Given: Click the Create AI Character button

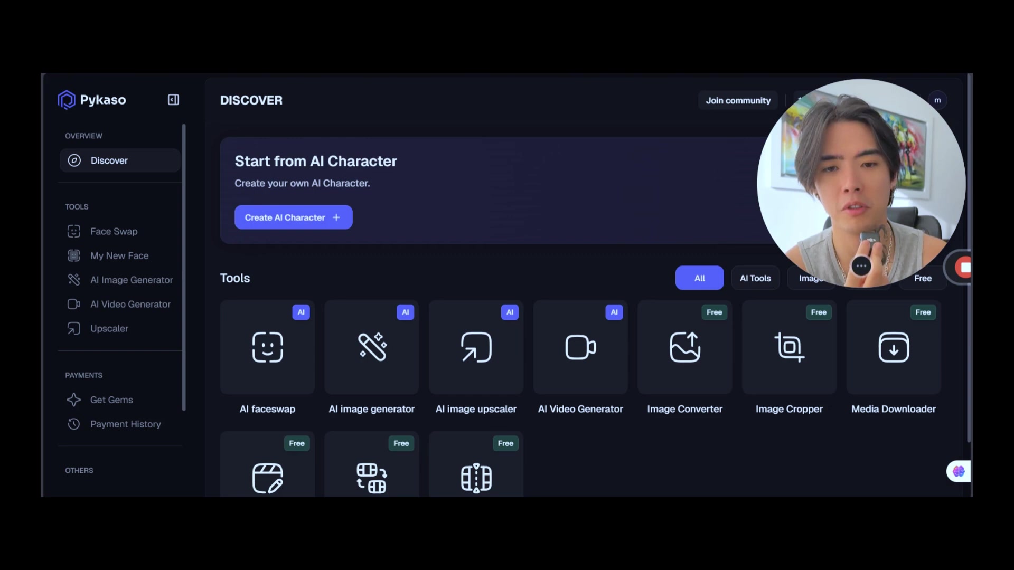Looking at the screenshot, I should pos(293,217).
